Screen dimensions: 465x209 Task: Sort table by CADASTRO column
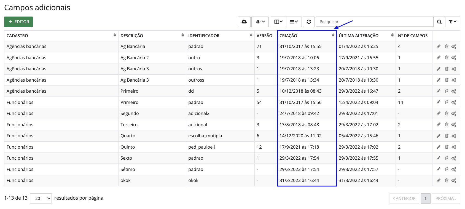[115, 35]
